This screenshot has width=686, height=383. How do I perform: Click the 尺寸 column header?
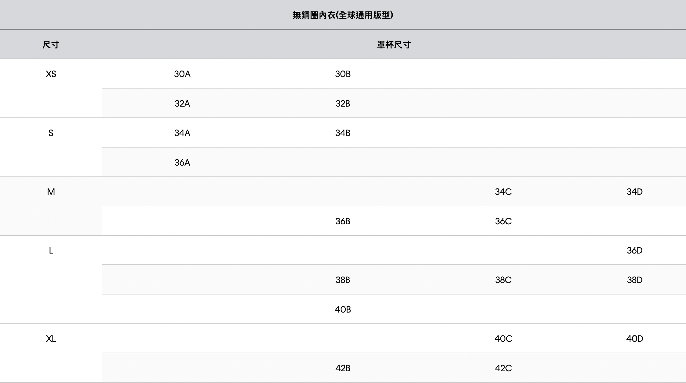click(x=51, y=45)
